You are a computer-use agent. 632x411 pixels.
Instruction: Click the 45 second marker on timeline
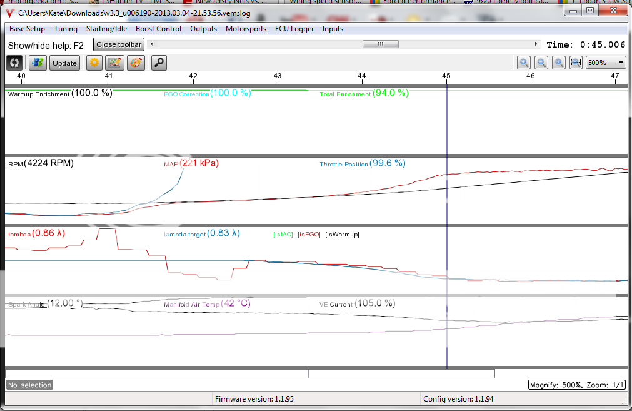click(x=446, y=76)
